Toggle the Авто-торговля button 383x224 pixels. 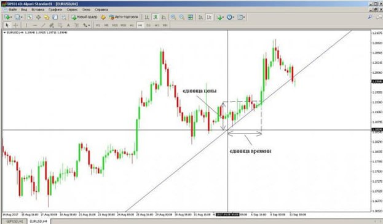[124, 17]
